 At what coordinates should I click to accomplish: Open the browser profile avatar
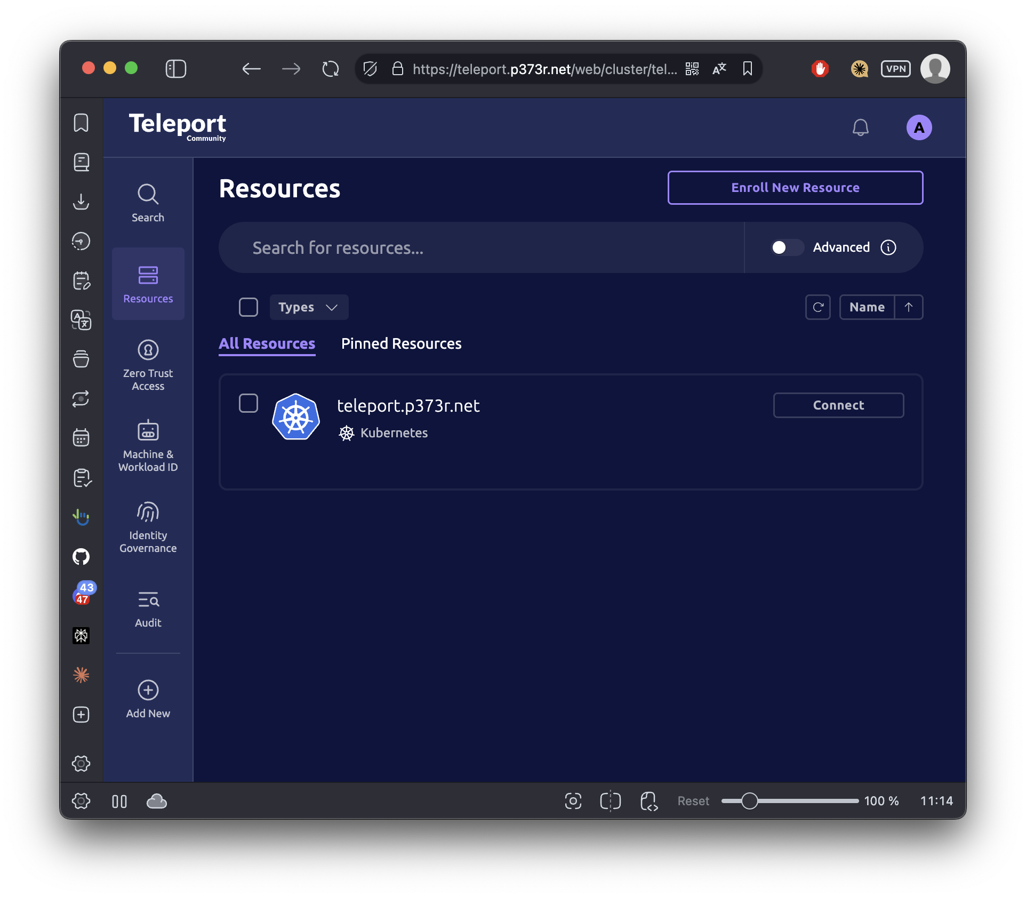935,69
